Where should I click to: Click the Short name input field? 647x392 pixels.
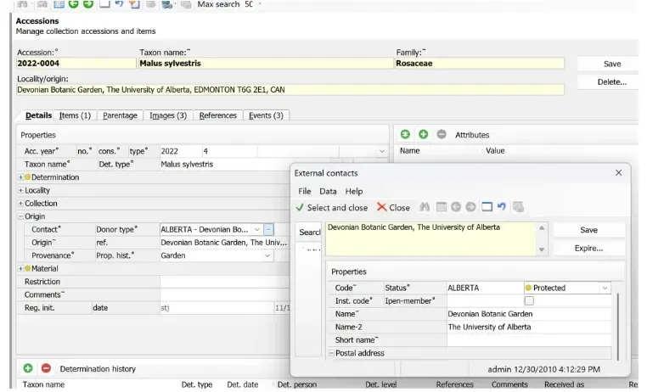tap(529, 340)
